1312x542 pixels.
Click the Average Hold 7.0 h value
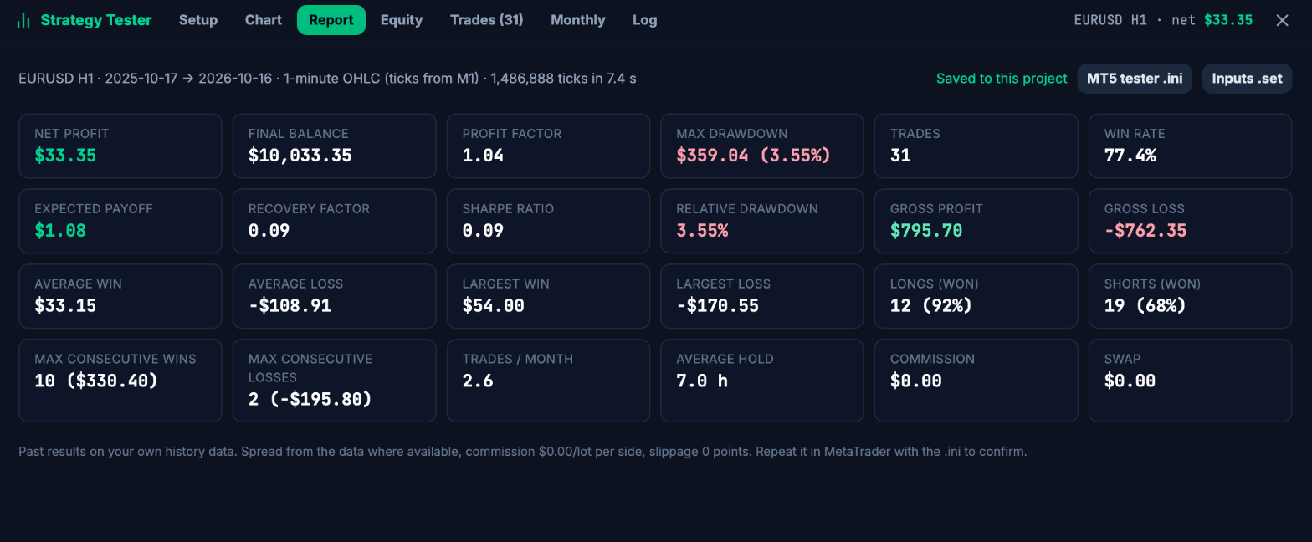pos(702,381)
